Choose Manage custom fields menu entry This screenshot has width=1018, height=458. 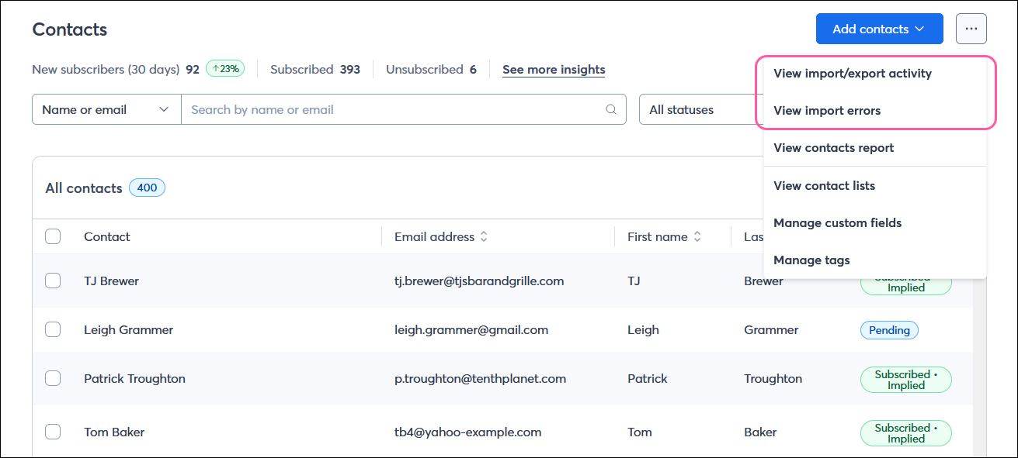pyautogui.click(x=837, y=222)
